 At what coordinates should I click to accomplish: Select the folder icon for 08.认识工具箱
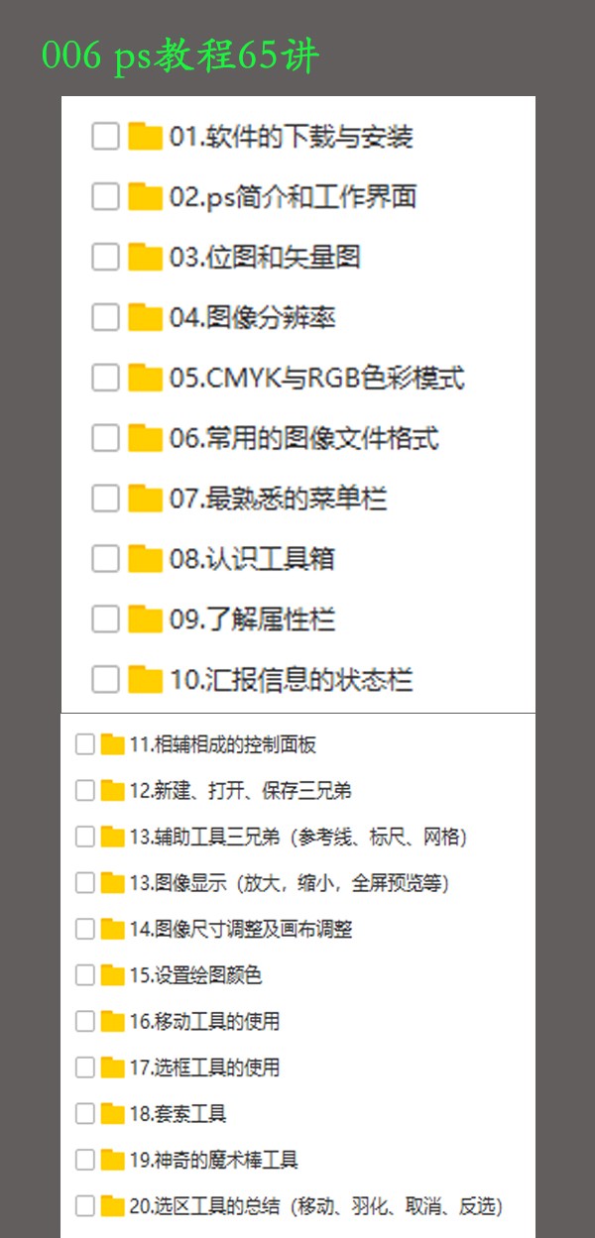click(x=145, y=559)
